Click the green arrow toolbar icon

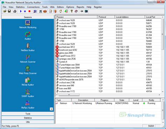click(66, 11)
